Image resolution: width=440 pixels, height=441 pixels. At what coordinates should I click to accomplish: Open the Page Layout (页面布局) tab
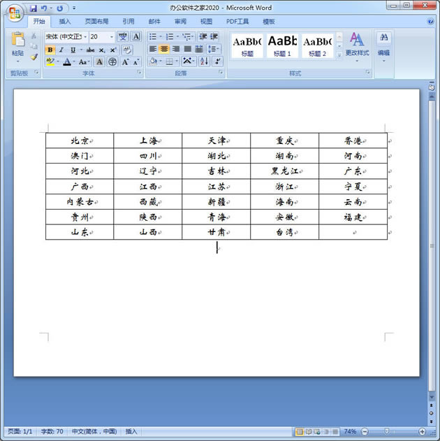[x=96, y=22]
